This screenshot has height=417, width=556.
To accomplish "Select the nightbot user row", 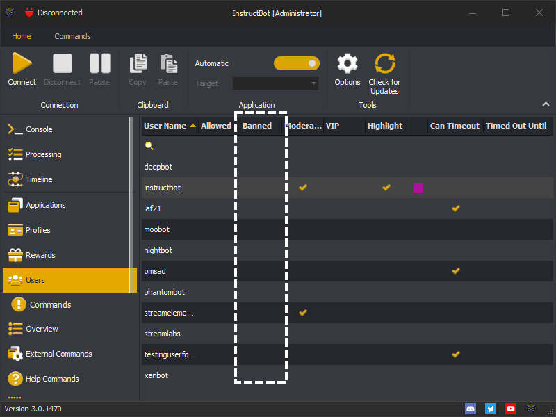I will coord(347,250).
